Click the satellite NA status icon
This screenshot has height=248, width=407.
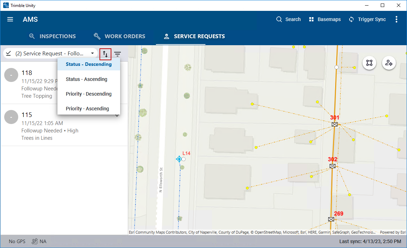point(35,241)
